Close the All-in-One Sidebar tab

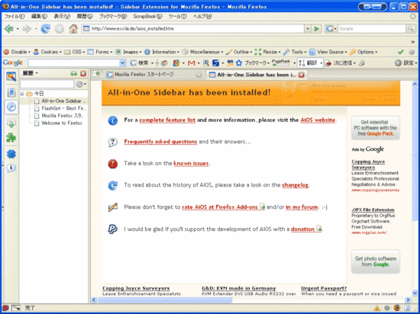pyautogui.click(x=302, y=75)
